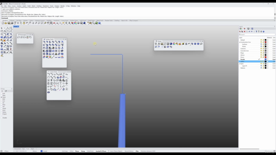This screenshot has width=276, height=155.
Task: Activate the Pan hand tool
Action: (30, 23)
